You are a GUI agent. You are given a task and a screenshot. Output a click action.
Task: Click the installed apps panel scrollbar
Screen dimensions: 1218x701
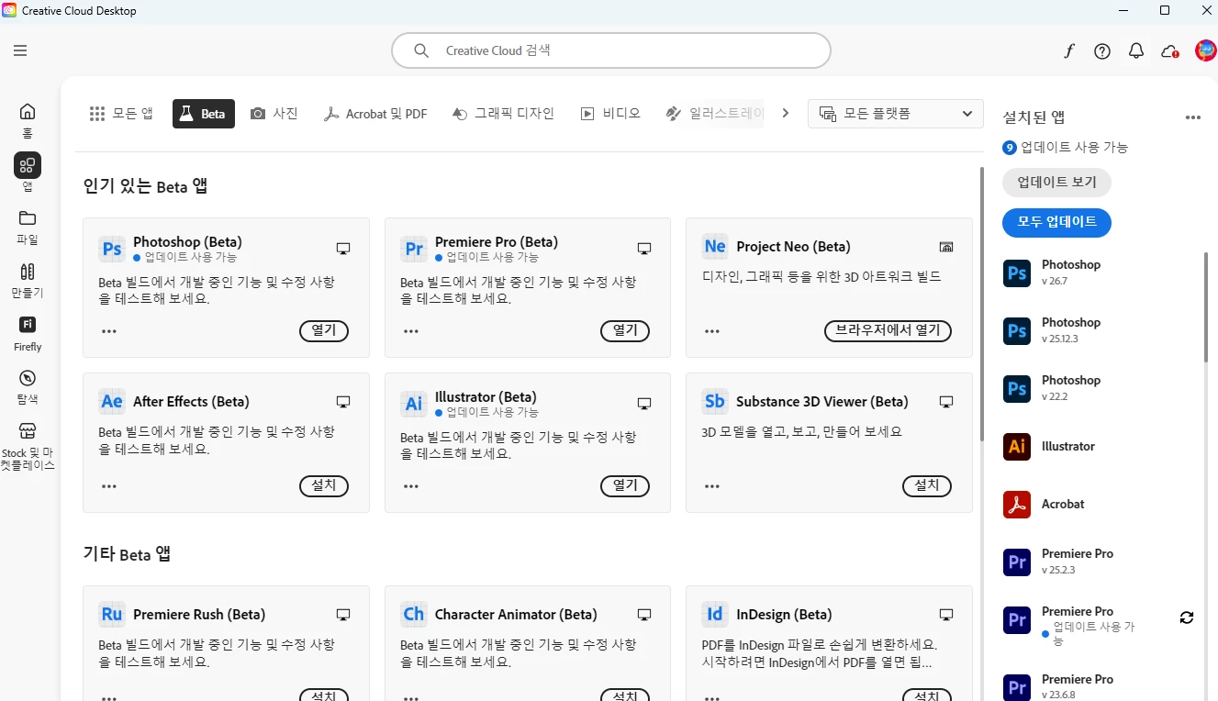(1206, 306)
